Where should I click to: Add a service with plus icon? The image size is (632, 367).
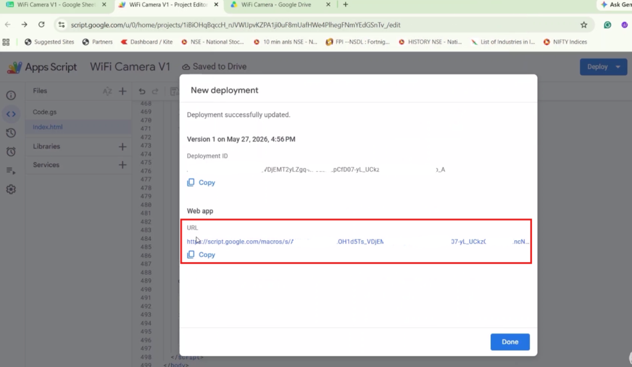coord(123,165)
